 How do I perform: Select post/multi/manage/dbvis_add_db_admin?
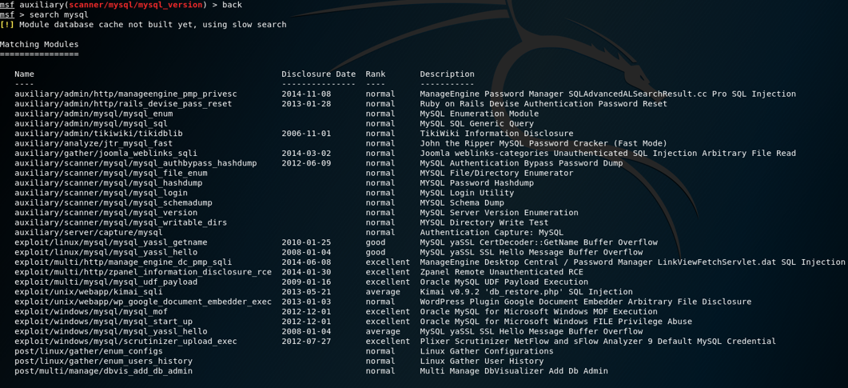[x=103, y=371]
